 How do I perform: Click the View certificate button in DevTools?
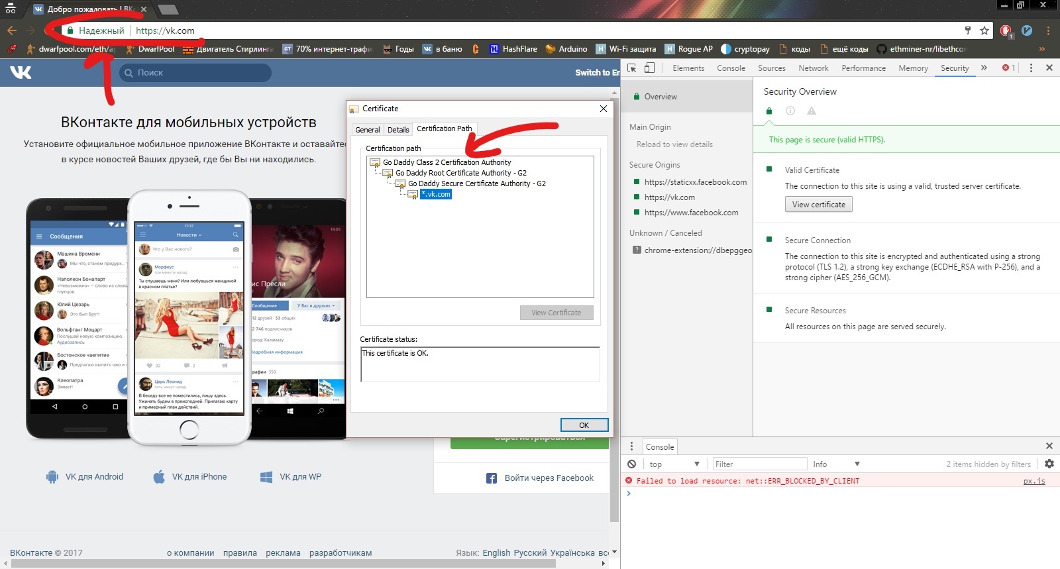point(819,205)
